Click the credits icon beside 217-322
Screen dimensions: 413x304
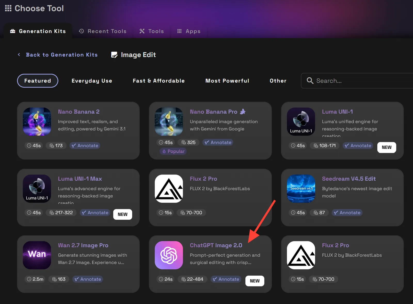[52, 213]
